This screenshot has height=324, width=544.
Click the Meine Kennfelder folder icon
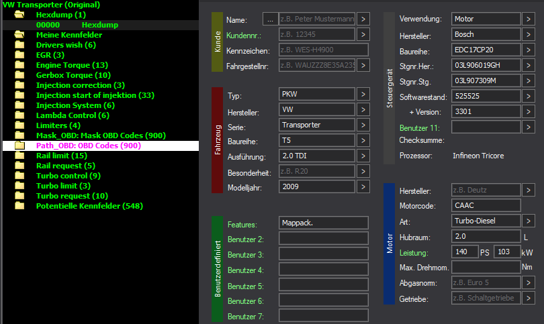click(x=19, y=35)
